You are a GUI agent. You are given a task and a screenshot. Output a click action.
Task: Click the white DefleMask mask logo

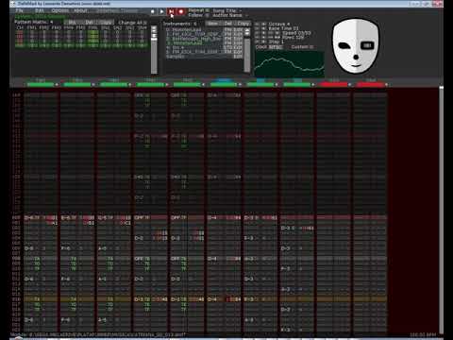click(x=356, y=45)
